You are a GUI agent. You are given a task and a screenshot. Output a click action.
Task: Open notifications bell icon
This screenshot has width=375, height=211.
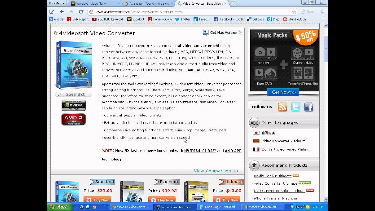tap(322, 12)
